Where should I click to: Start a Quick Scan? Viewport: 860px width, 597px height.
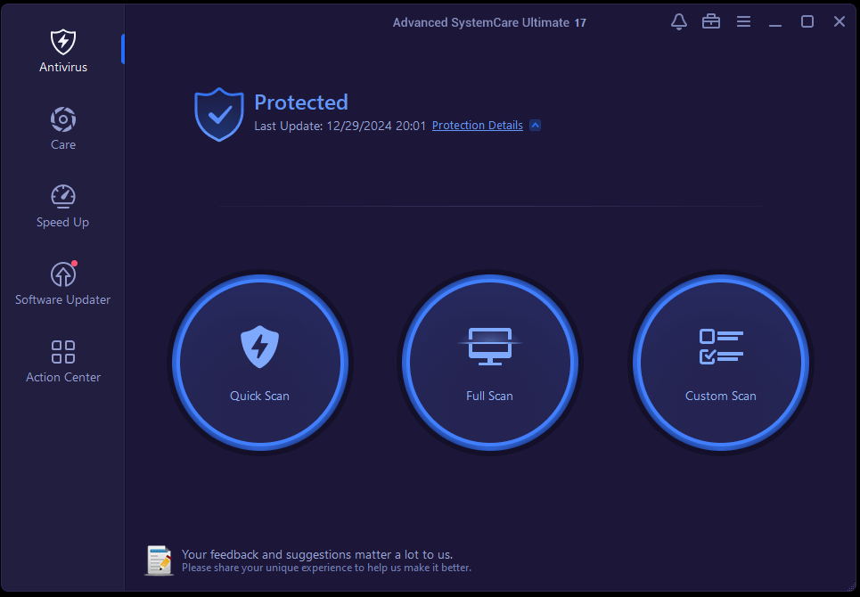click(260, 363)
